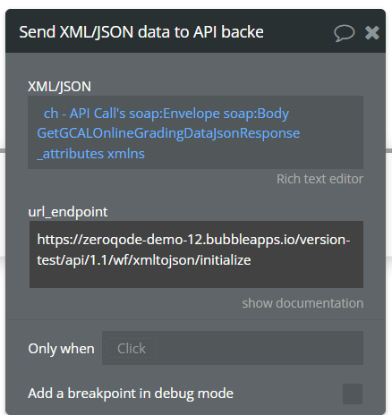Viewport: 392px width, 415px height.
Task: Click the blank space after xmlns in expression box
Action: click(x=253, y=154)
